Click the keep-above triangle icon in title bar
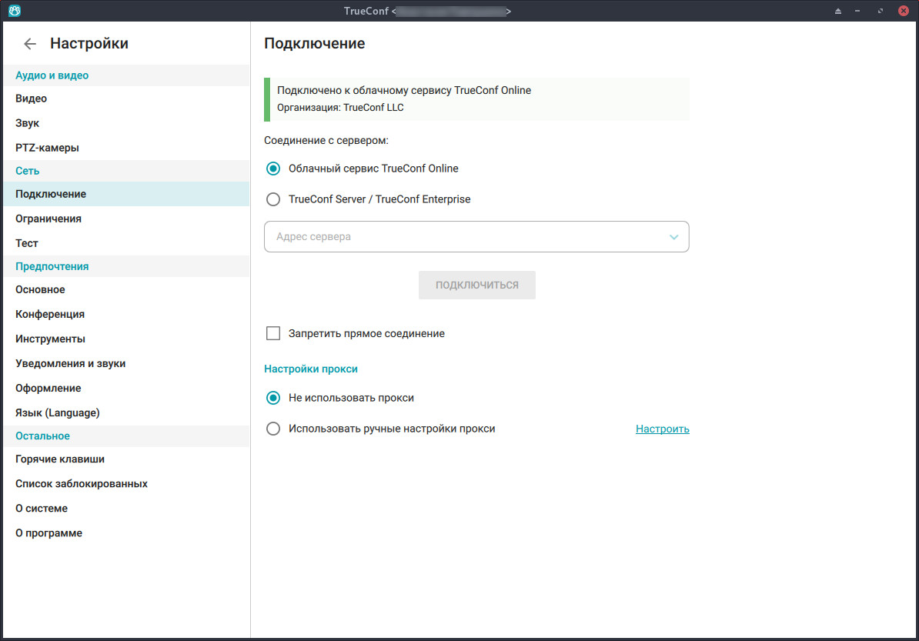Viewport: 919px width, 641px height. tap(838, 11)
